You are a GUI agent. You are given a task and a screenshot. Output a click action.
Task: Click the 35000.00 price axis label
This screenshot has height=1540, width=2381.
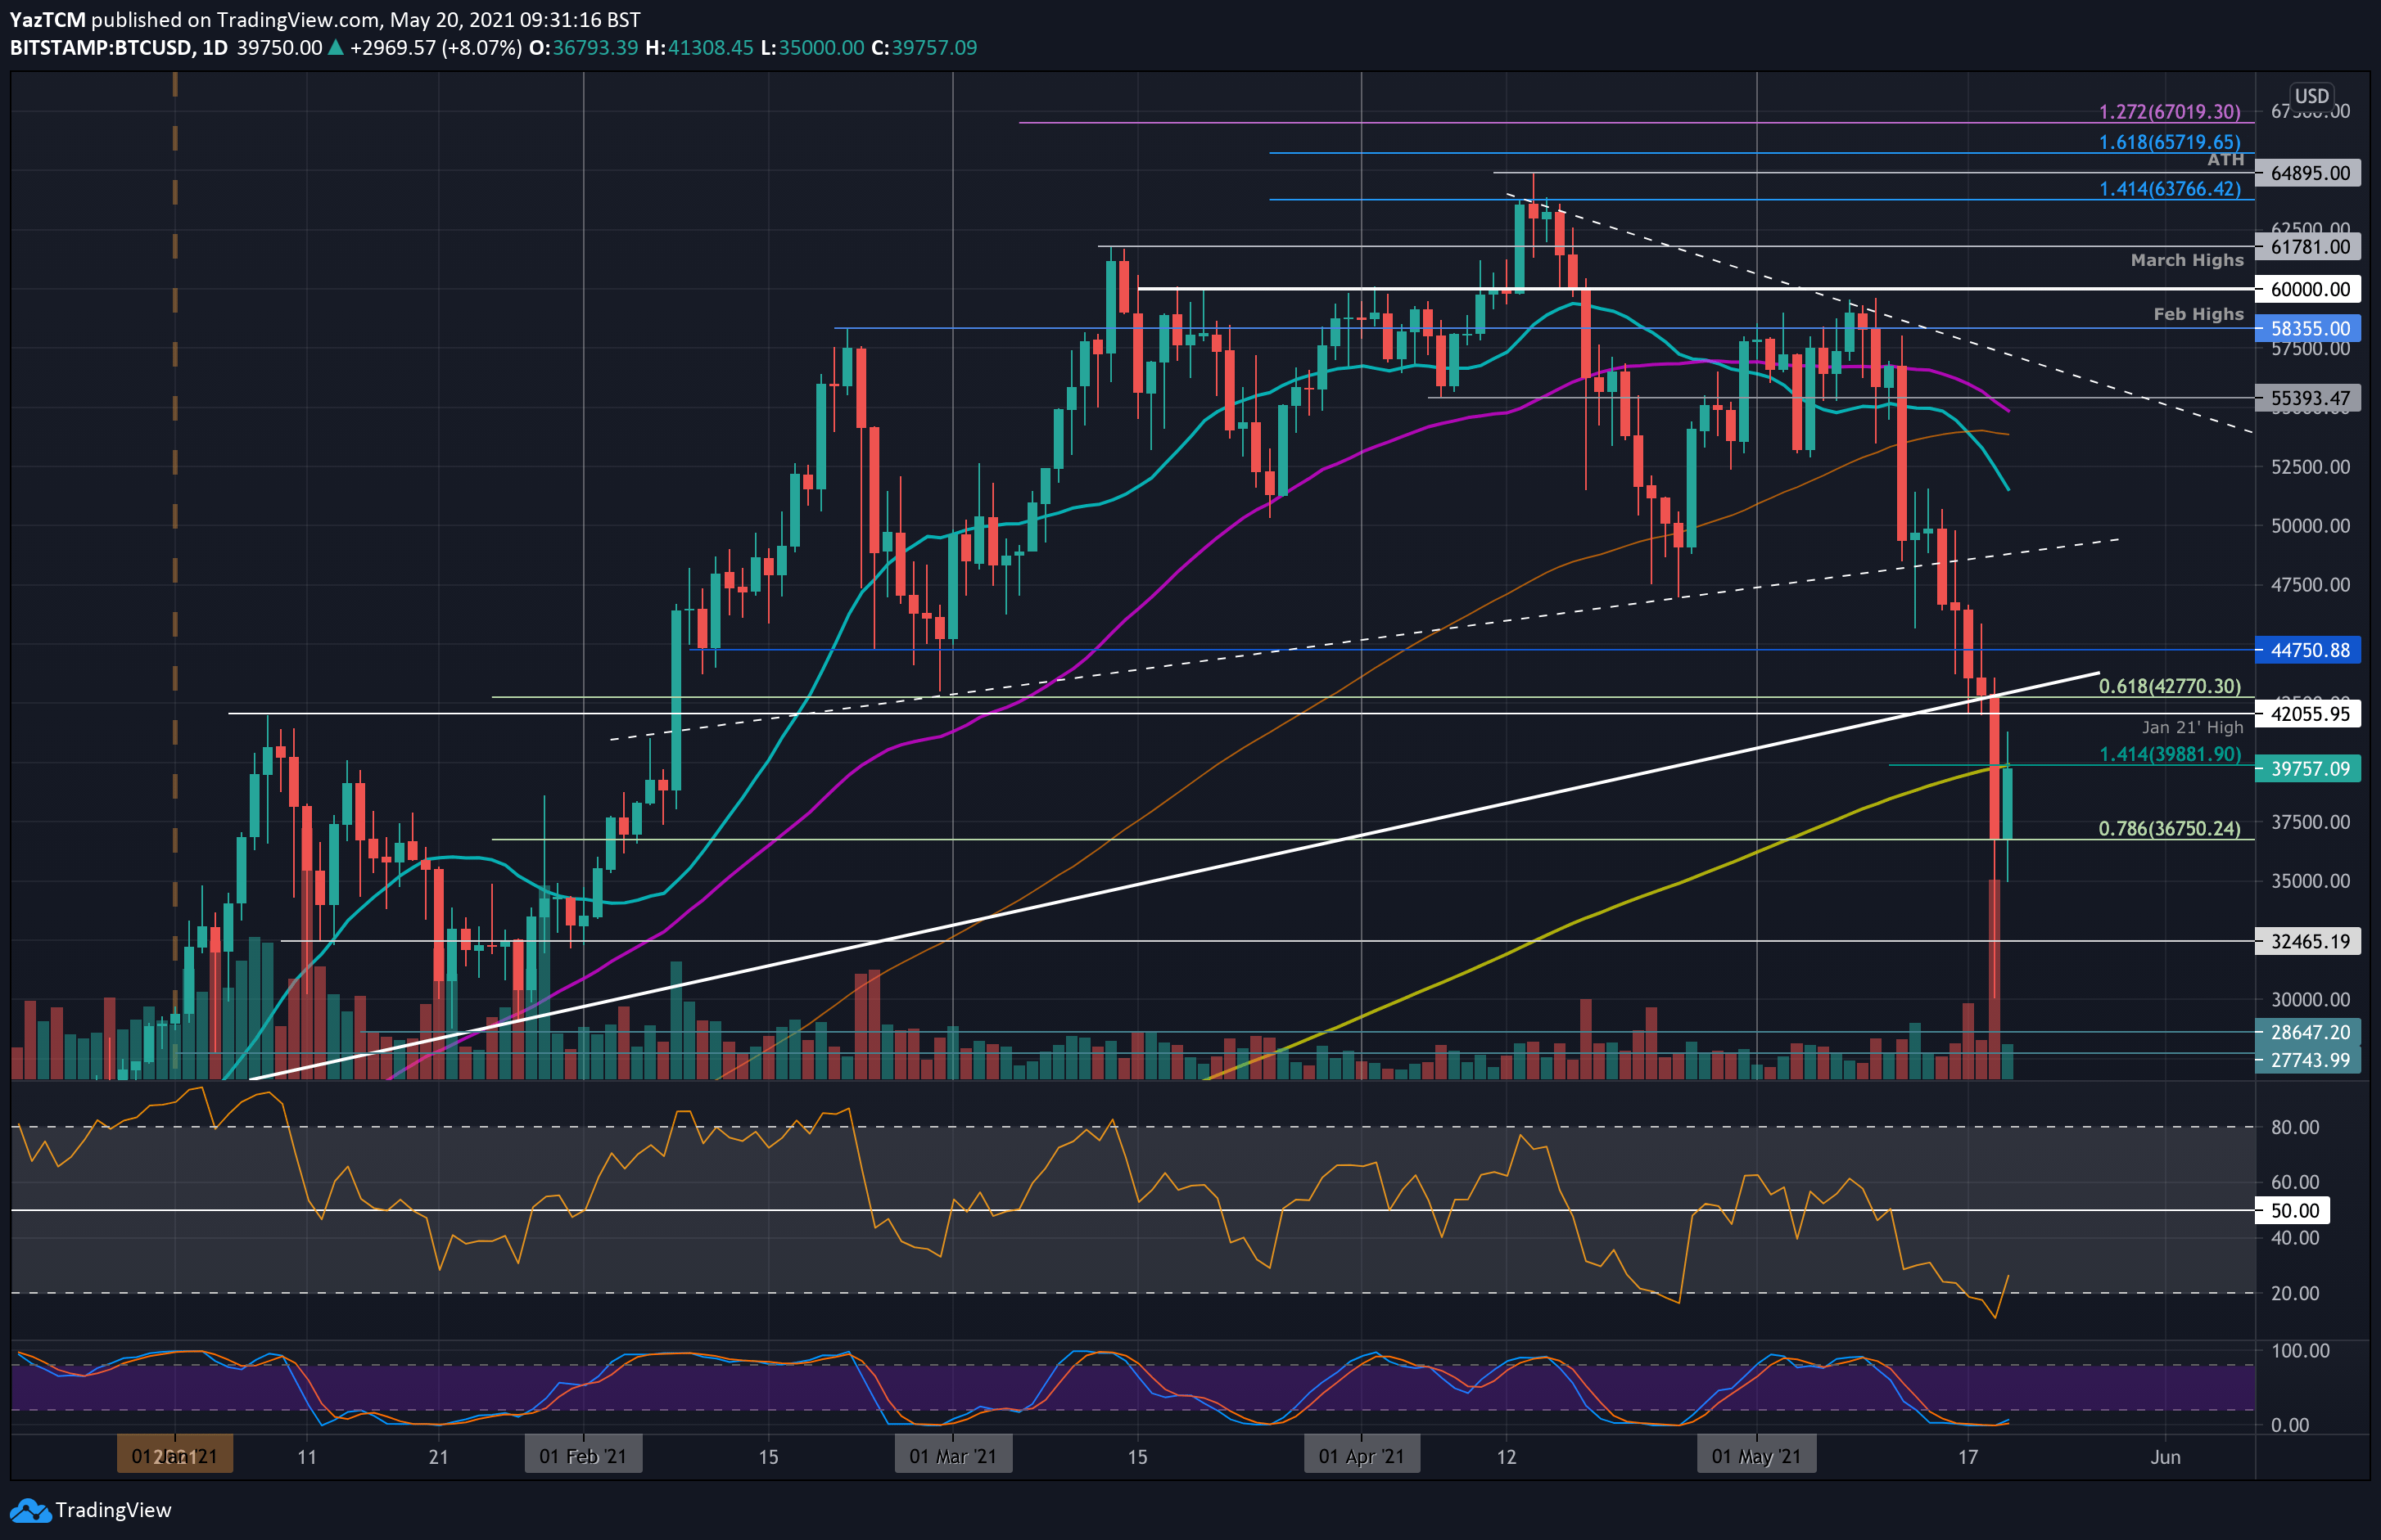pyautogui.click(x=2311, y=881)
